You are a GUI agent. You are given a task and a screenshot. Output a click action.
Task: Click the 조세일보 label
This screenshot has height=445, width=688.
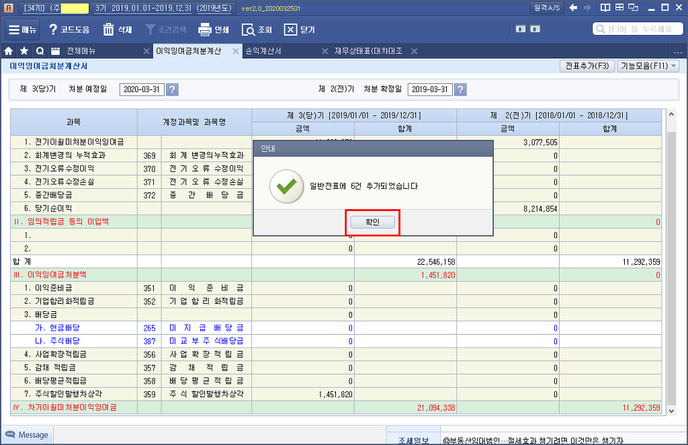pos(413,440)
